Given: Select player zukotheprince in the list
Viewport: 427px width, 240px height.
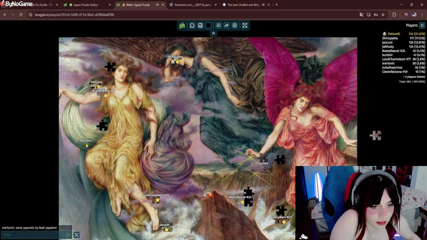Looking at the screenshot, I should pyautogui.click(x=403, y=68).
